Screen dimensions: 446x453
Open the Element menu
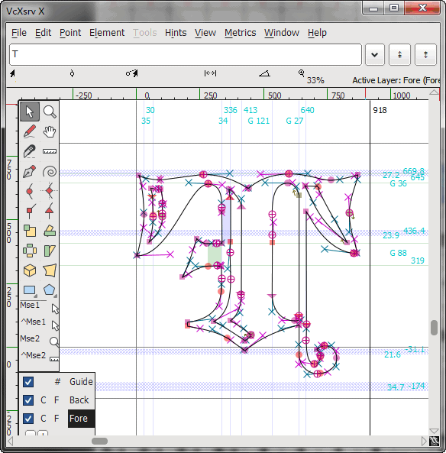(x=107, y=33)
